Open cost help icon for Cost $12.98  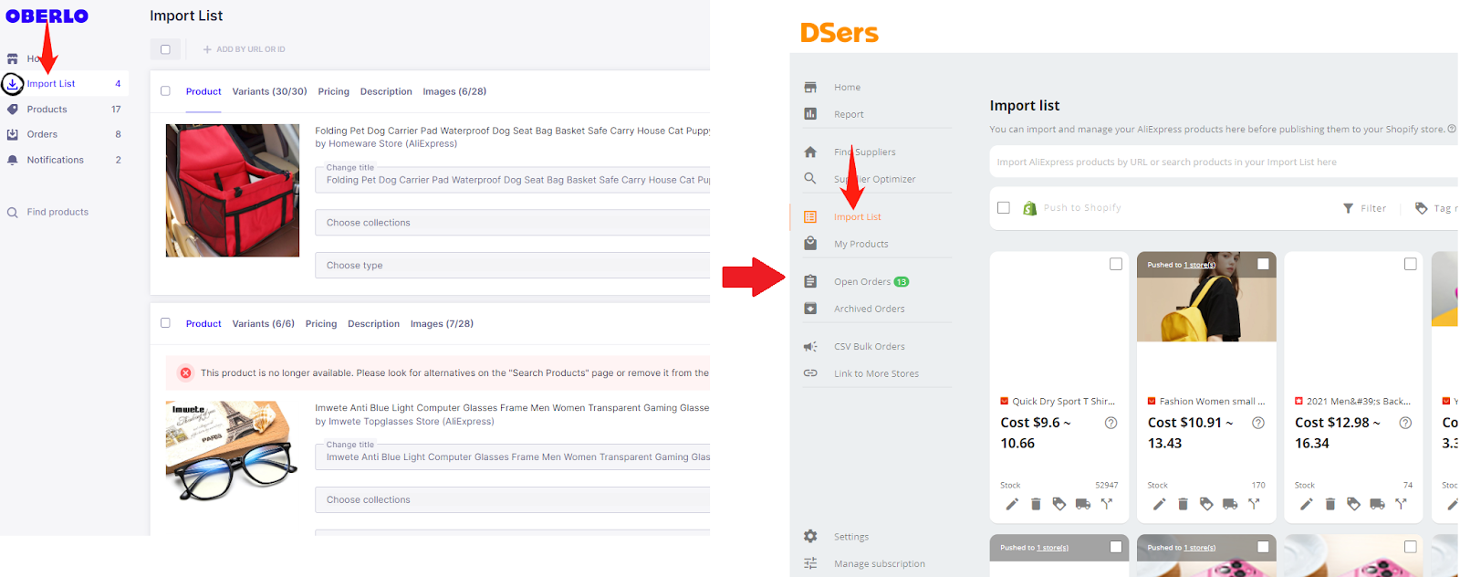(1405, 423)
